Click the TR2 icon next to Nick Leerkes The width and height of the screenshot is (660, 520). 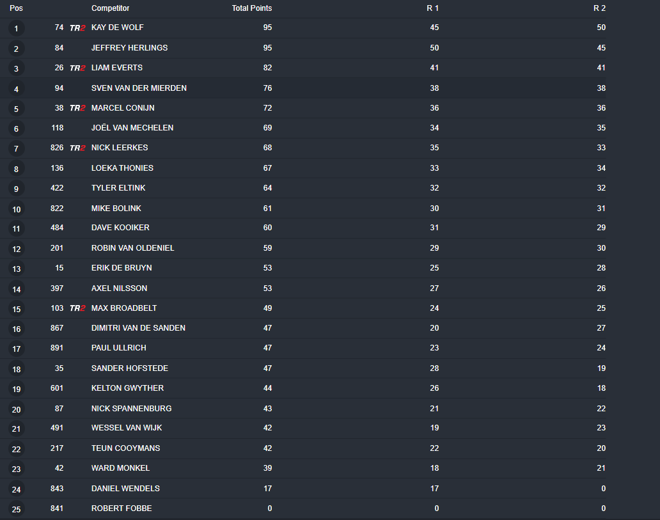pos(77,148)
